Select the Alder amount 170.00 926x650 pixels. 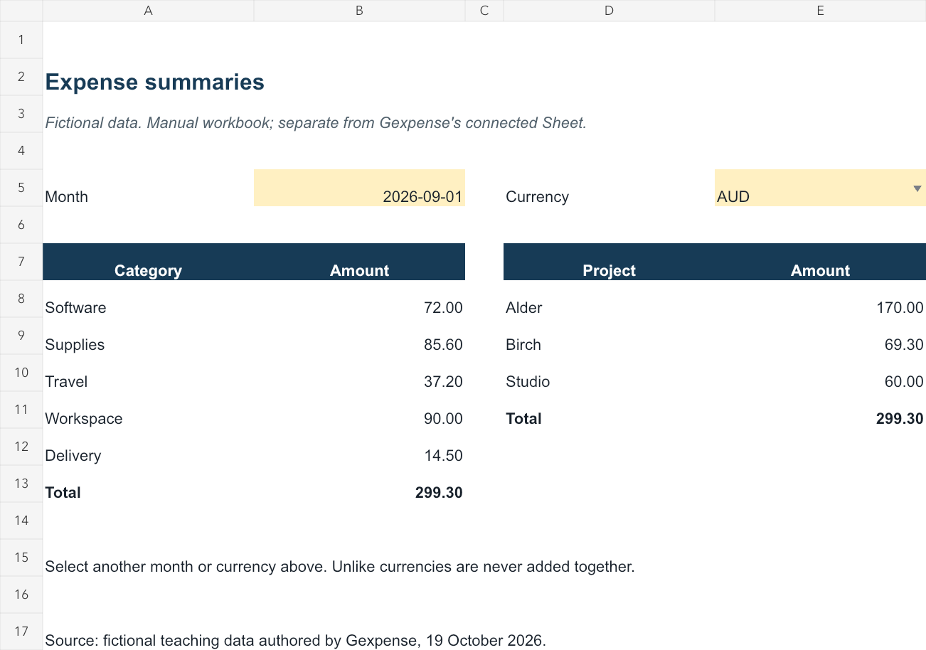[x=820, y=299]
